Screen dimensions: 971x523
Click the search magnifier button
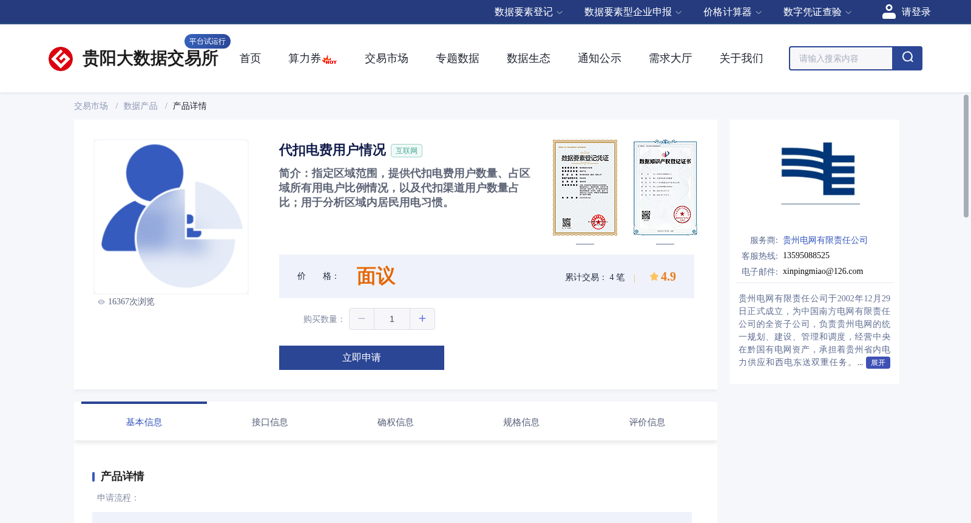tap(907, 58)
